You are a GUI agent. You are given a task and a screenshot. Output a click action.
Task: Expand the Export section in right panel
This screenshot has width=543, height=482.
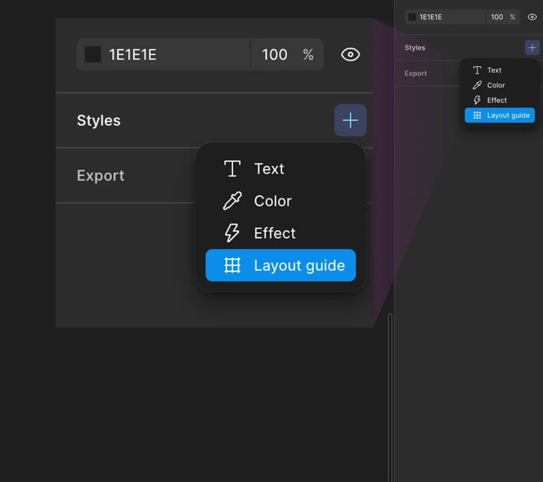coord(416,73)
